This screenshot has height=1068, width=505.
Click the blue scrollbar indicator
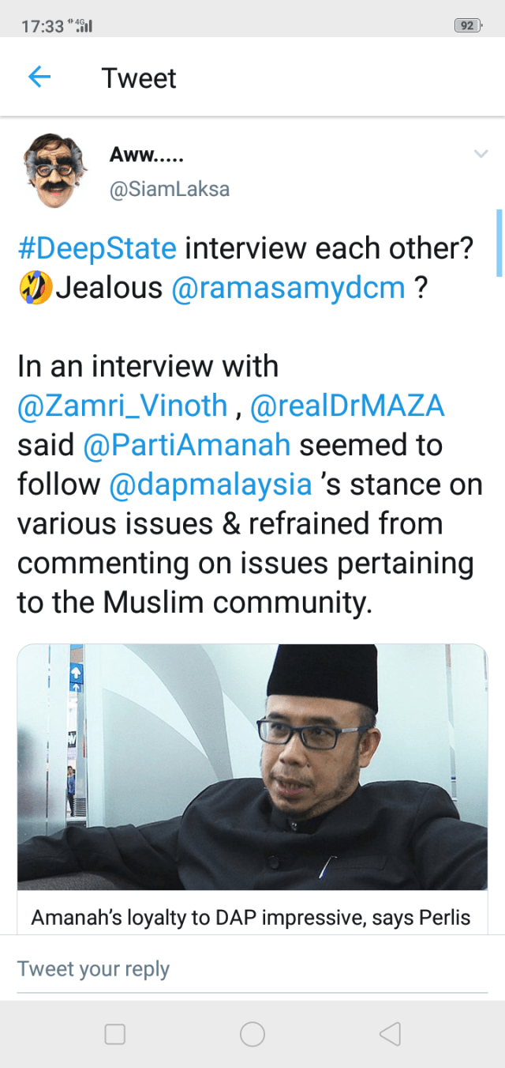tap(499, 243)
